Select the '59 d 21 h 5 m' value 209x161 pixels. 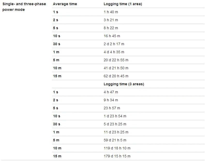click(115, 140)
